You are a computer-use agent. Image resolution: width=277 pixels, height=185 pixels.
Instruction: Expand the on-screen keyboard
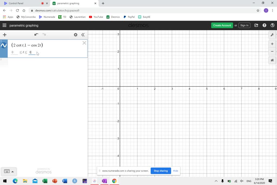9,171
